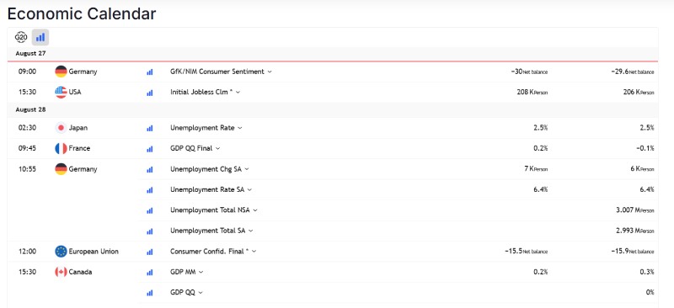Click the France flag icon
674x308 pixels.
coord(61,148)
